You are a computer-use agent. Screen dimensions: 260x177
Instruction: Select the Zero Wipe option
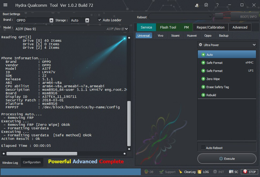coord(213,79)
